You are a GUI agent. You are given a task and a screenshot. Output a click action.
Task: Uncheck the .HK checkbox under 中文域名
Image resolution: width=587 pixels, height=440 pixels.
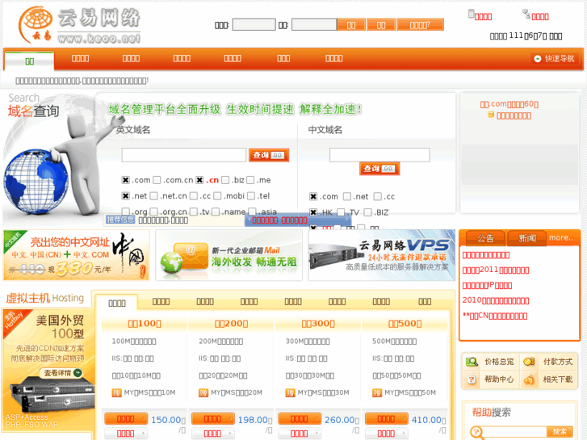point(313,212)
